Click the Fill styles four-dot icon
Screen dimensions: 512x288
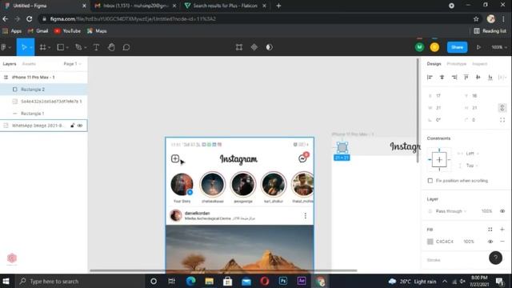(490, 230)
